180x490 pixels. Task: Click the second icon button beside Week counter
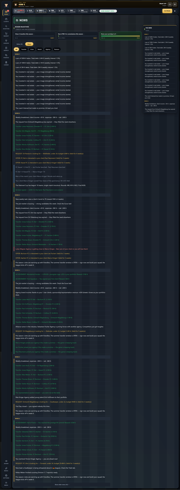(175, 5)
